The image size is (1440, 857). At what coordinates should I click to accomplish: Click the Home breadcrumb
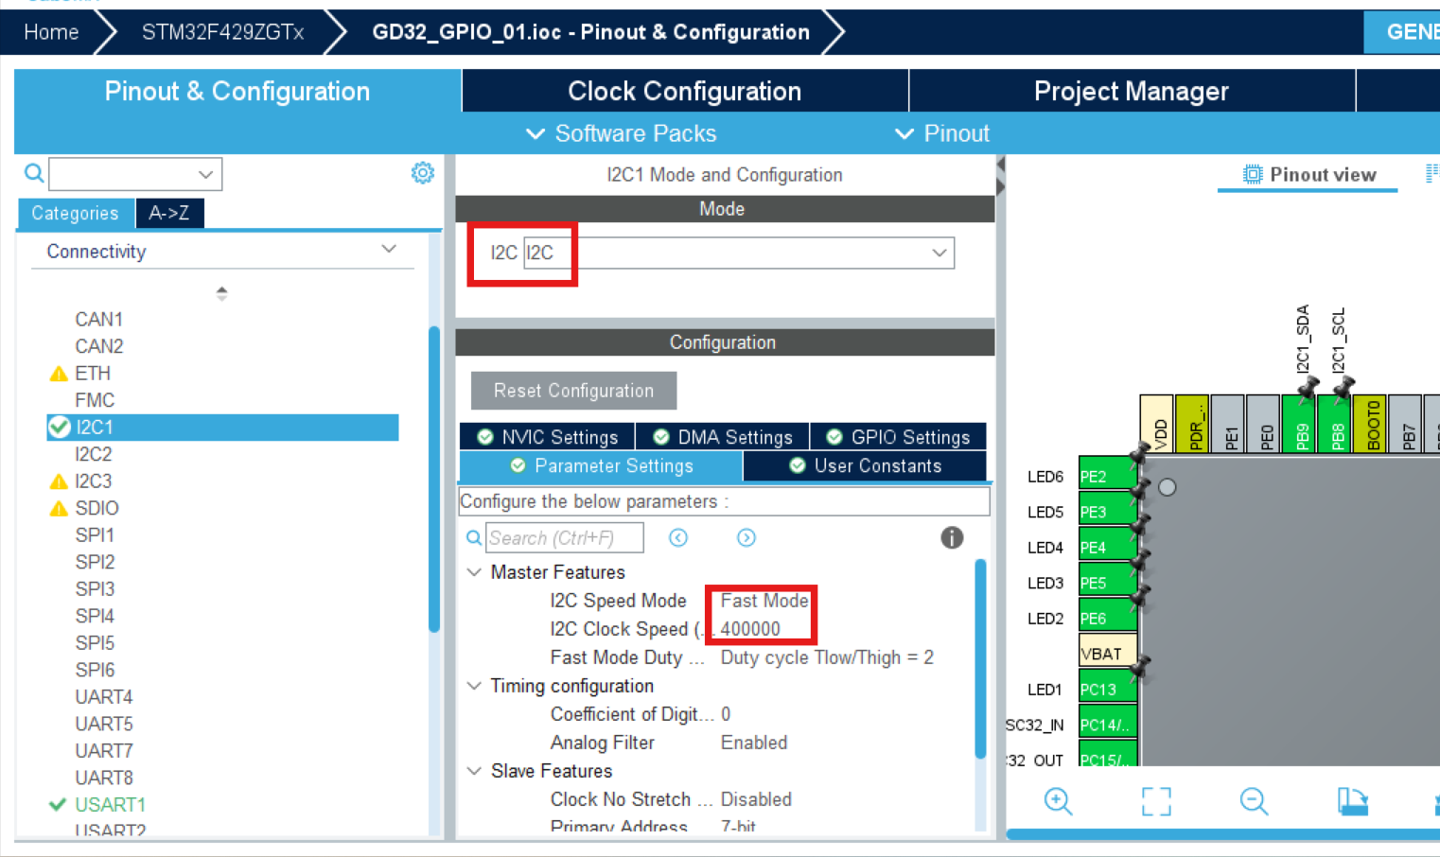click(51, 32)
